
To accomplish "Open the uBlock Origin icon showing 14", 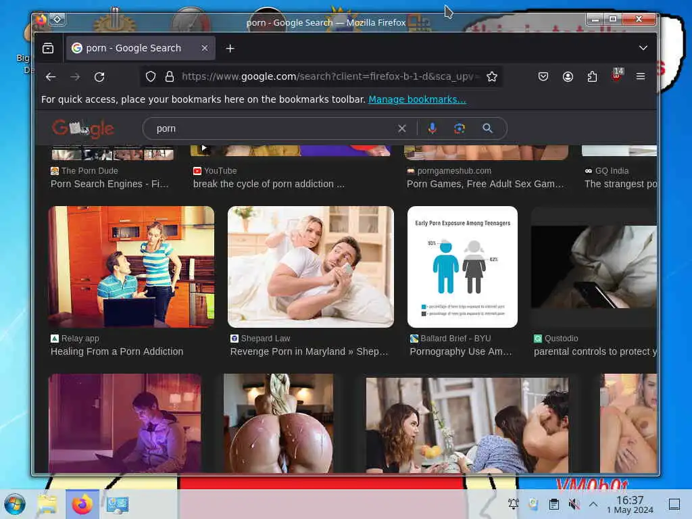I will (x=616, y=75).
